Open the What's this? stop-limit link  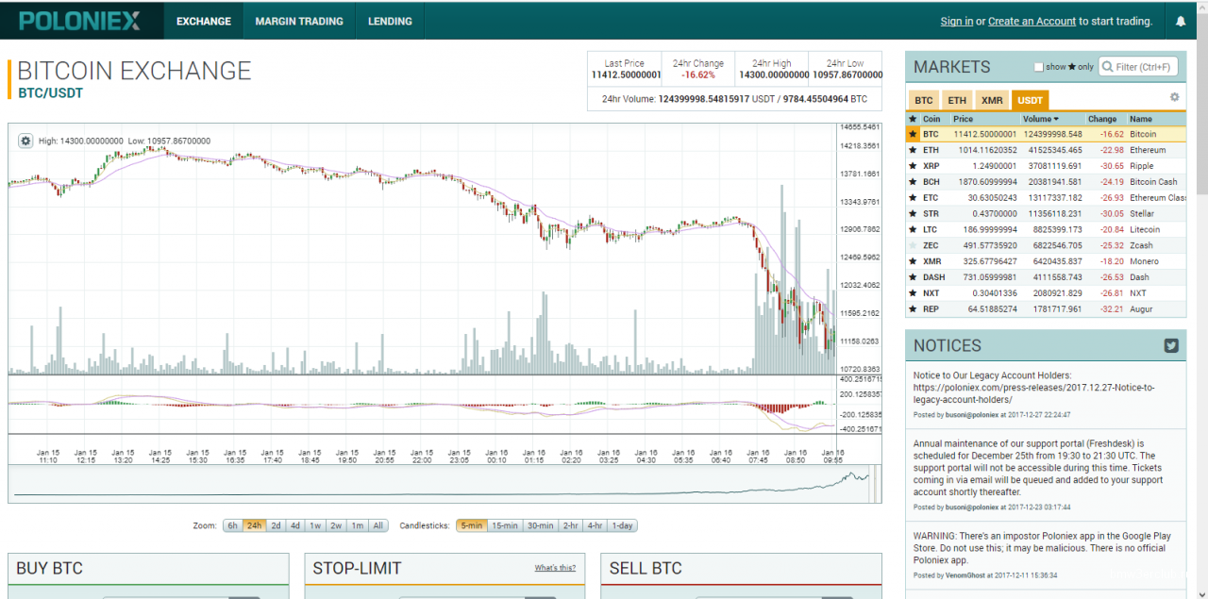555,568
